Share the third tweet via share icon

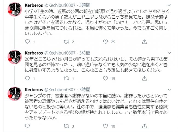click(x=144, y=126)
